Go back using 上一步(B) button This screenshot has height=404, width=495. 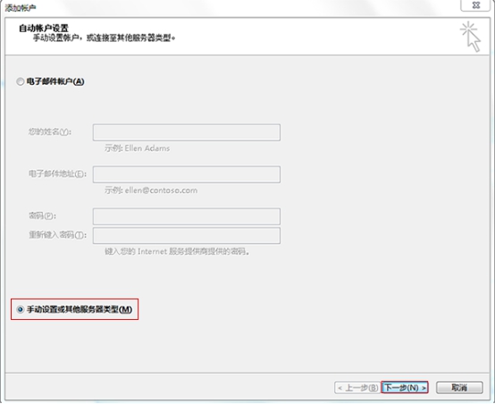click(x=357, y=387)
